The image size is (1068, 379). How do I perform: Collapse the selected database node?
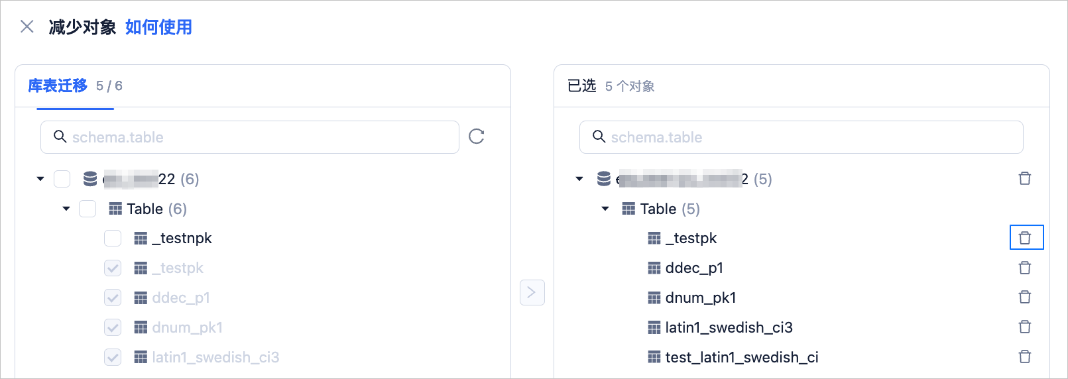tap(579, 179)
